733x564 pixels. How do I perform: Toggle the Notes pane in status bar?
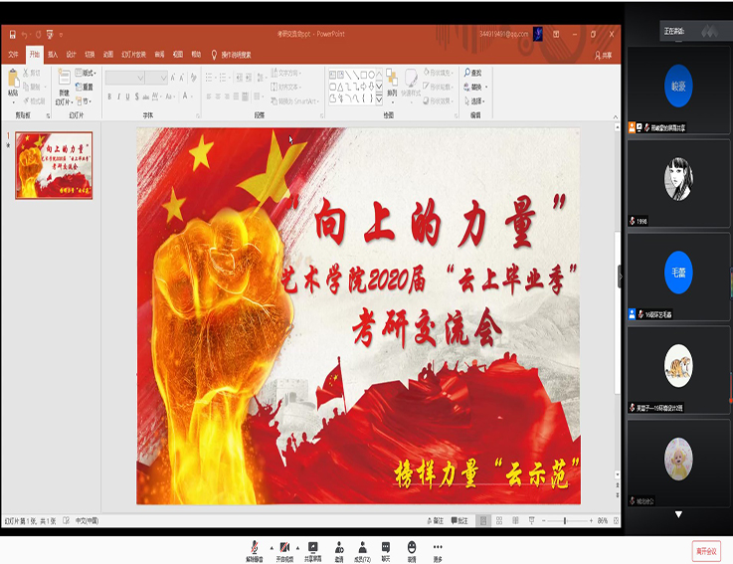(x=436, y=520)
